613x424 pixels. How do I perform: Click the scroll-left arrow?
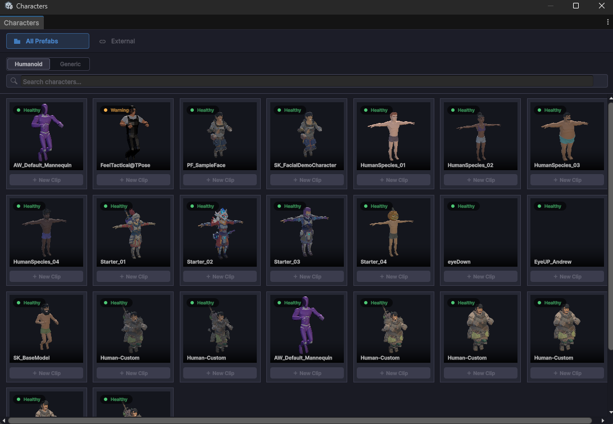(3, 421)
